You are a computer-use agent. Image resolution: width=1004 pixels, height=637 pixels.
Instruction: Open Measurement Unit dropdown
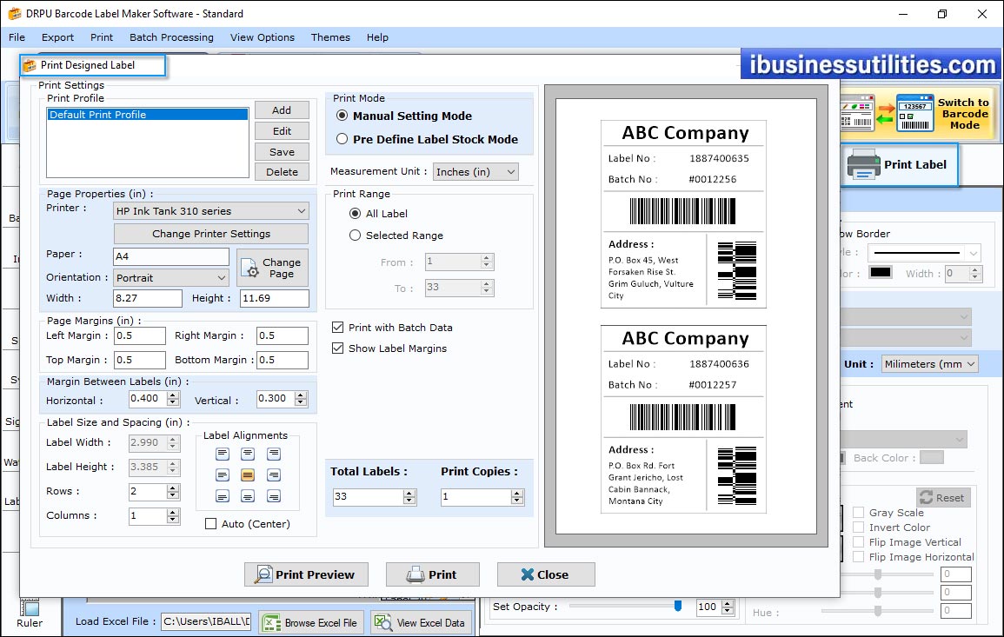click(475, 171)
